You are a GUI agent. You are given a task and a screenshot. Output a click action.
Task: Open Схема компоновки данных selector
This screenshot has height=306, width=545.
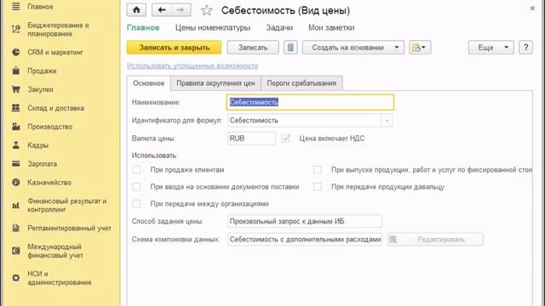coord(305,240)
